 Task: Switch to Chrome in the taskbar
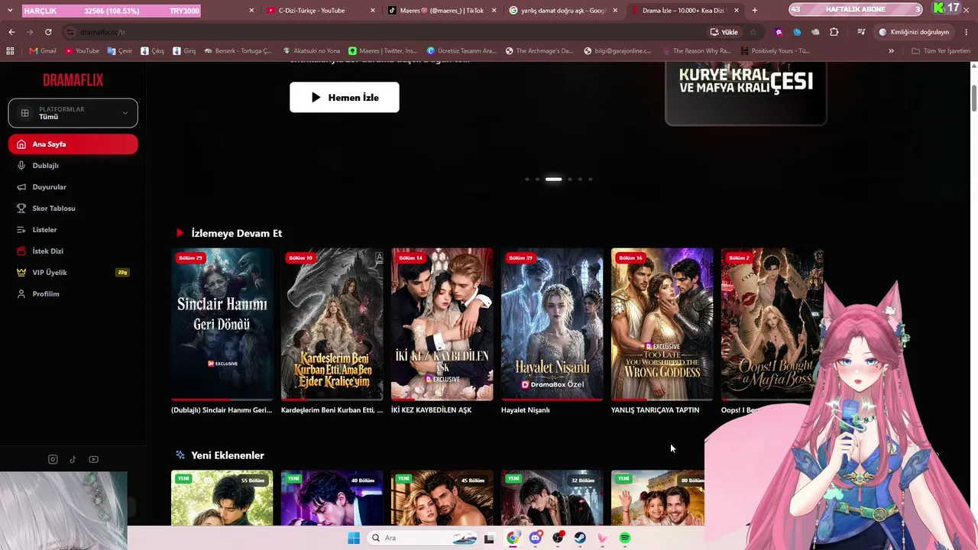coord(513,538)
